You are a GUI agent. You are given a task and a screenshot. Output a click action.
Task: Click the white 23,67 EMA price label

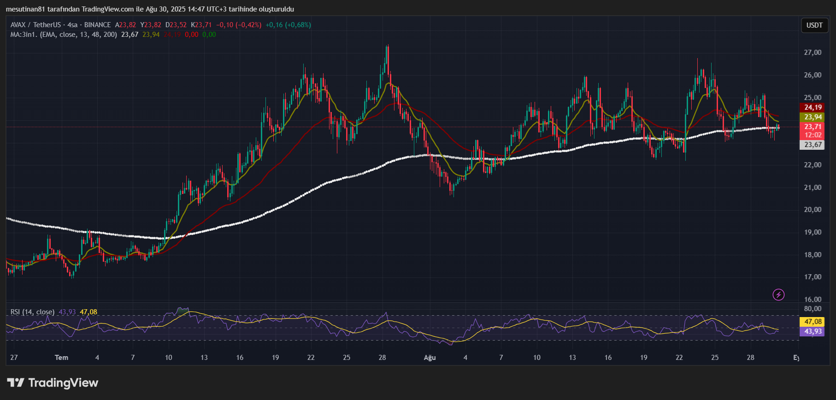coord(813,145)
